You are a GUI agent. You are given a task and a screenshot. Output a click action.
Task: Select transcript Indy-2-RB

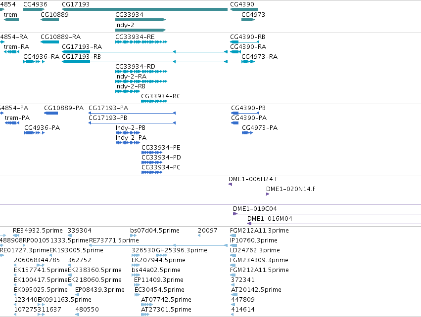click(128, 91)
